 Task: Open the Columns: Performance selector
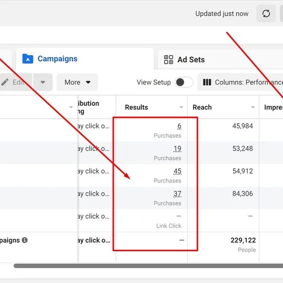240,82
